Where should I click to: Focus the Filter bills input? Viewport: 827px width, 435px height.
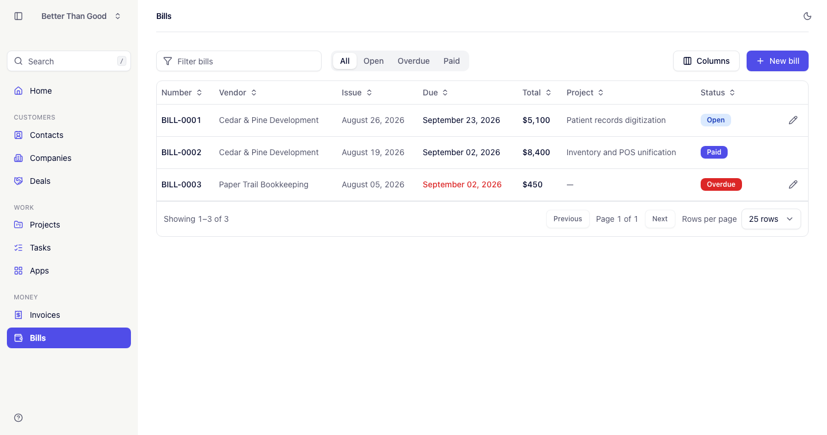pos(239,61)
